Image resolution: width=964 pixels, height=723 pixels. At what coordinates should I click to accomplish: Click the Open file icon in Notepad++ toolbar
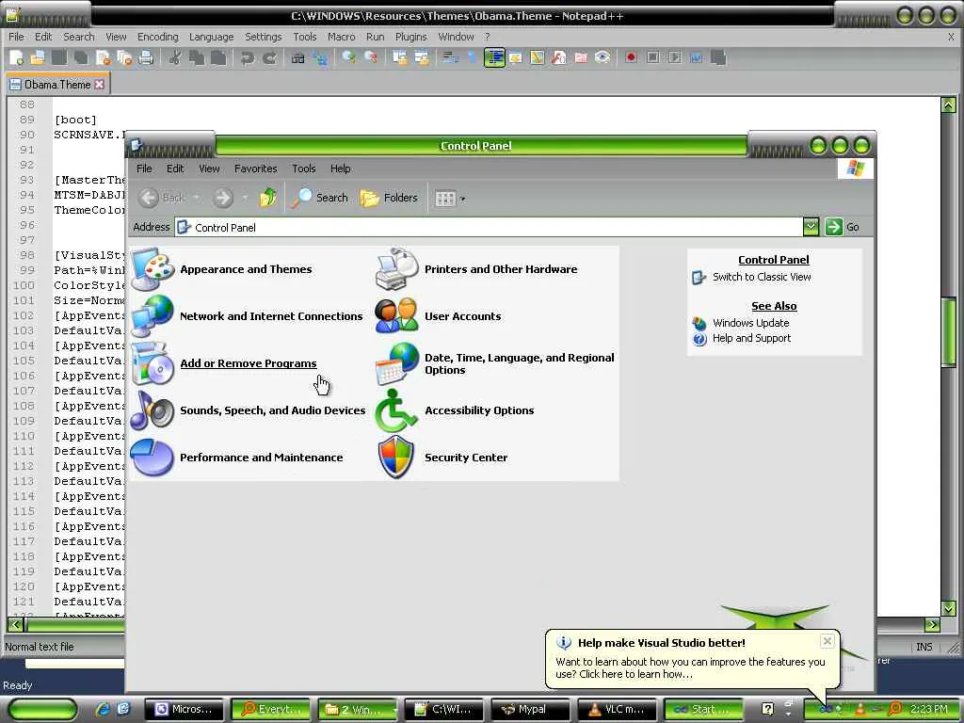point(38,57)
